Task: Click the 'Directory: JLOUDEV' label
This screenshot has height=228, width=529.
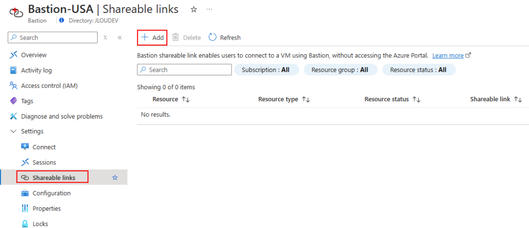Action: coord(94,21)
